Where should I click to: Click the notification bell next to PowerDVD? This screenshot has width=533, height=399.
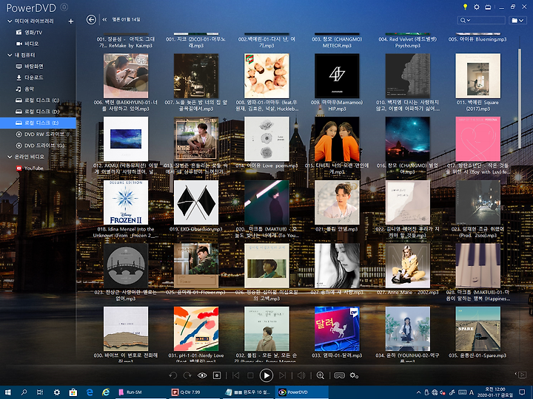(64, 7)
